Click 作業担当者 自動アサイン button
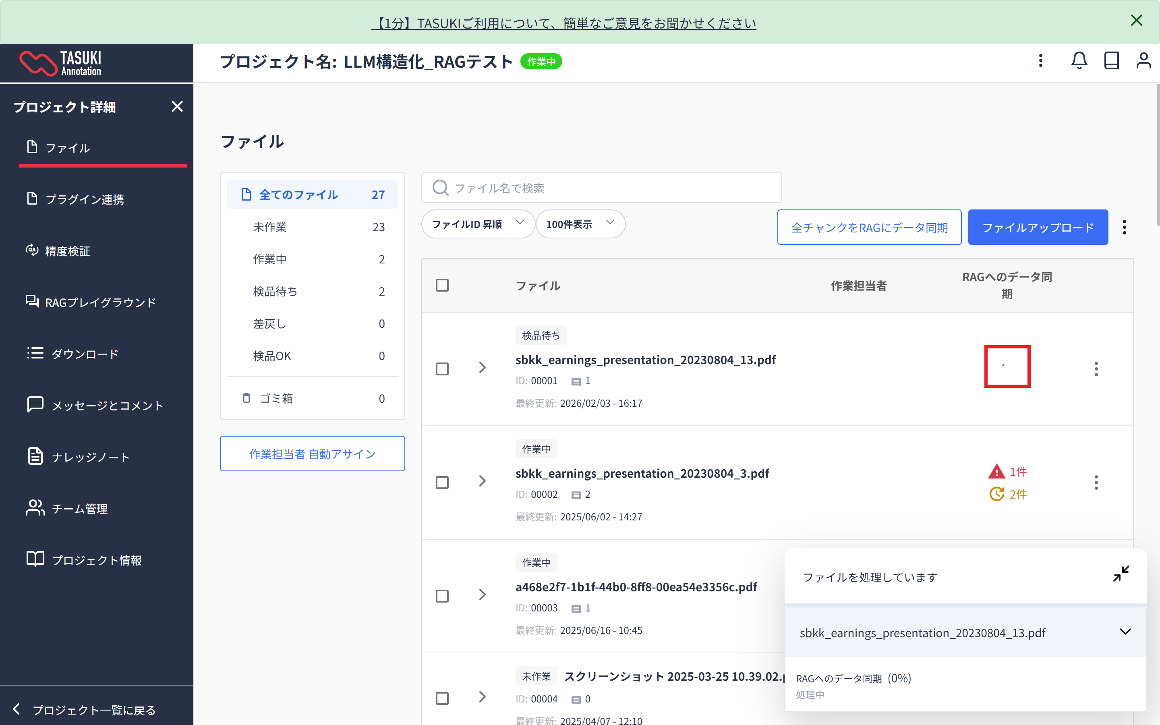1160x725 pixels. [312, 454]
